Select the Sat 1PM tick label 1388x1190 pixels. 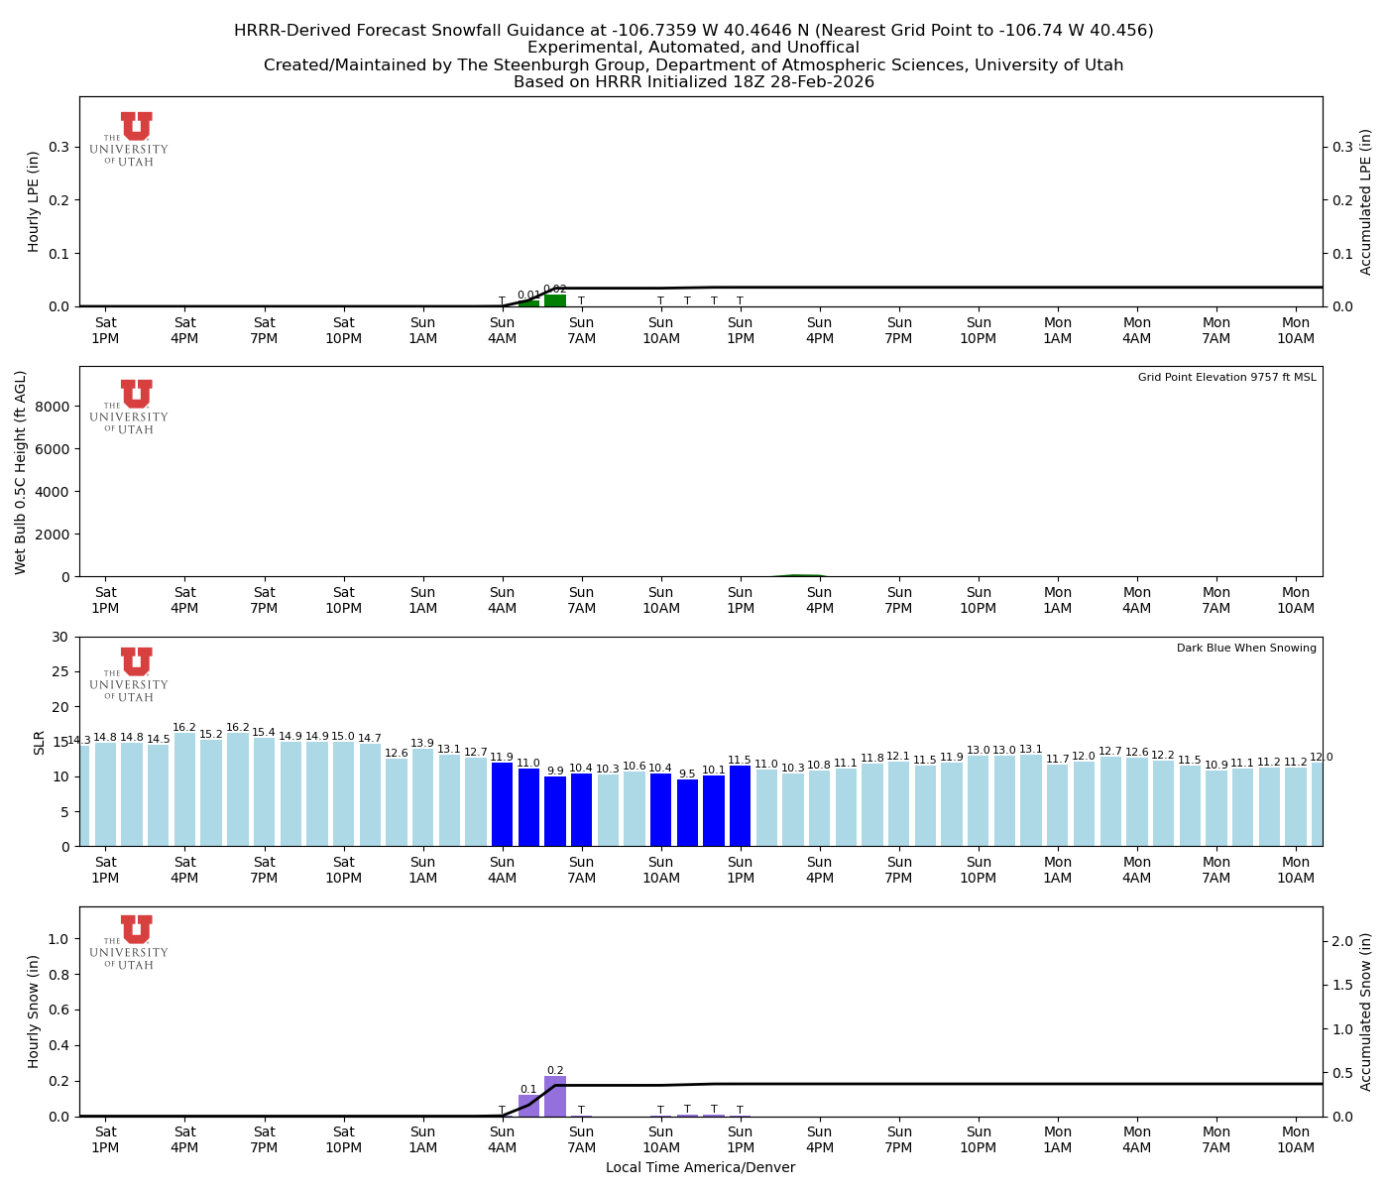[x=106, y=329]
